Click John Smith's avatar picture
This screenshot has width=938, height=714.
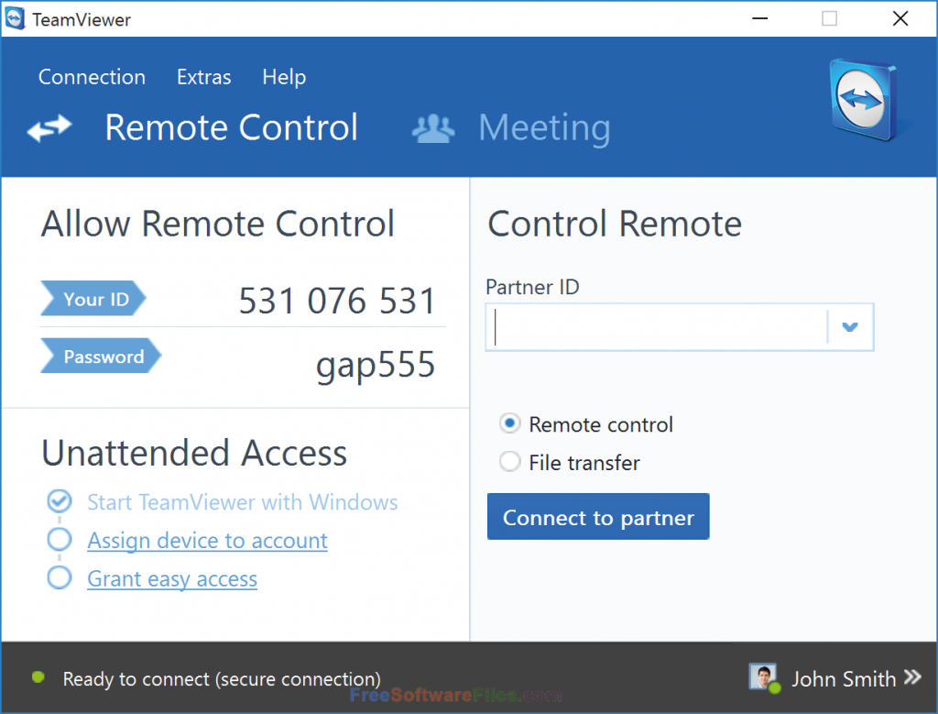[x=763, y=677]
